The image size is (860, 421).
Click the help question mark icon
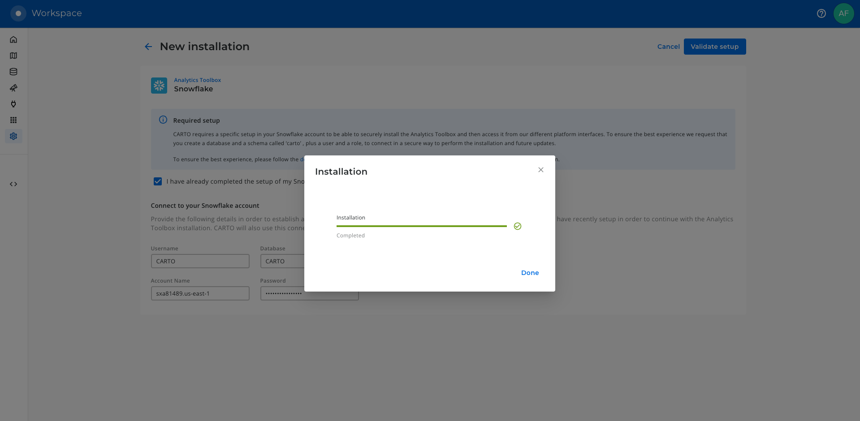point(821,13)
